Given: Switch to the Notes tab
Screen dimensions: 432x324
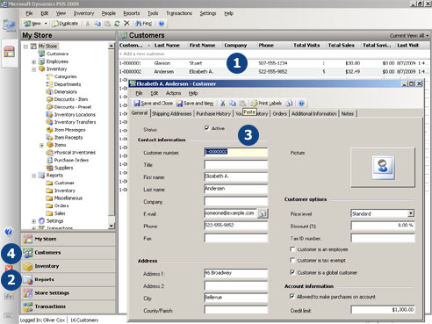Looking at the screenshot, I should pos(348,113).
